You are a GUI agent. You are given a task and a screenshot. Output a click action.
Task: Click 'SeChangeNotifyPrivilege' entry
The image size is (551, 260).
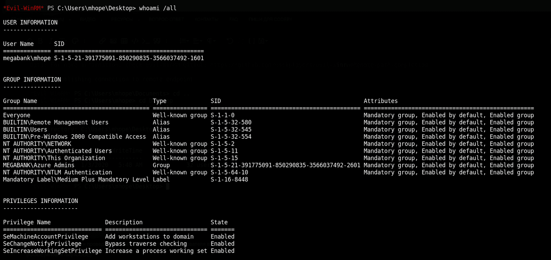click(x=42, y=244)
